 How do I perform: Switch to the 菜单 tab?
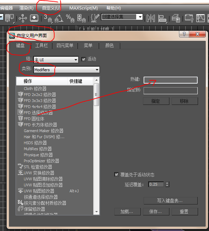pos(88,46)
